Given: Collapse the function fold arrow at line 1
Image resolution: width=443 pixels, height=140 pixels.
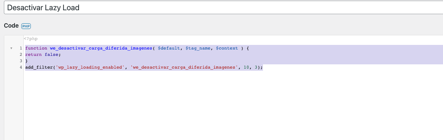Looking at the screenshot, I should 11,48.
